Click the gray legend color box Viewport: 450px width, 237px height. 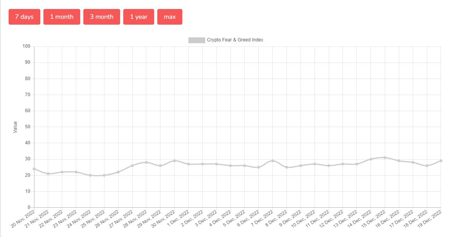pyautogui.click(x=196, y=40)
